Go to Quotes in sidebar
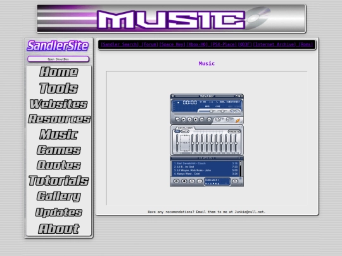The width and height of the screenshot is (342, 256). click(x=59, y=165)
